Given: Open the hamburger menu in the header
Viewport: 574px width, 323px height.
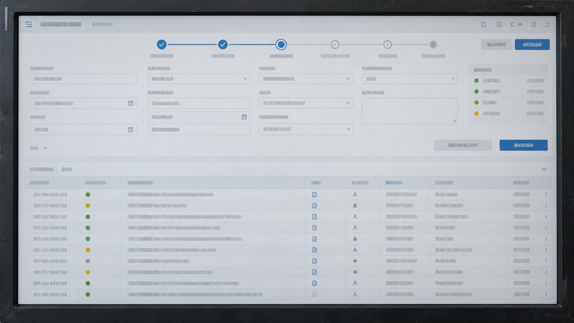Looking at the screenshot, I should click(29, 24).
